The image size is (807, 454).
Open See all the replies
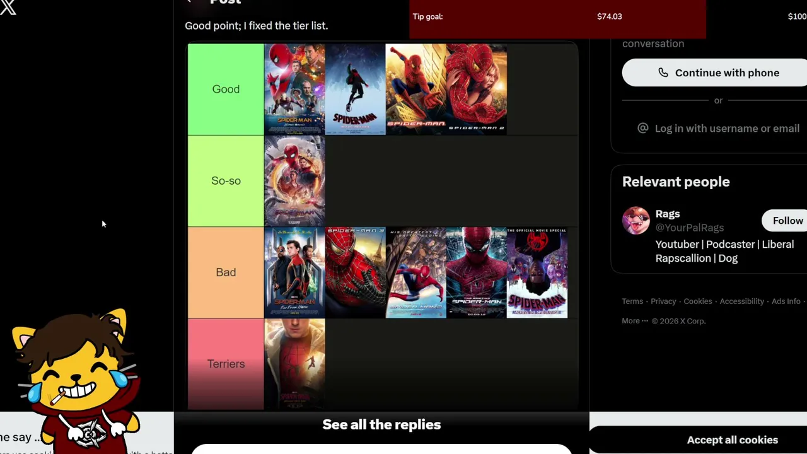[x=381, y=424]
